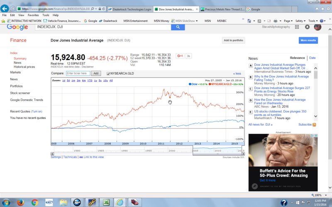The height and width of the screenshot is (207, 332).
Task: Click the refresh icon in address bar
Action: 103,9
